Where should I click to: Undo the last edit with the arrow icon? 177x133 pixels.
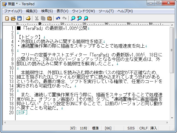coord(58,18)
